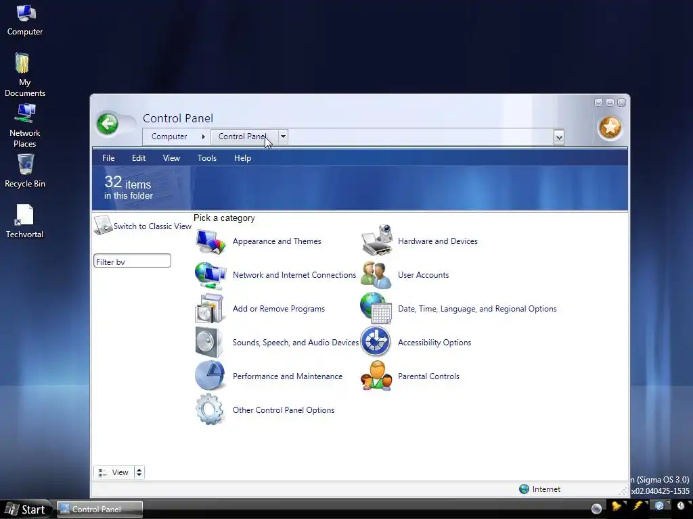693x519 pixels.
Task: Click the Add or Remove Programs icon
Action: point(210,308)
